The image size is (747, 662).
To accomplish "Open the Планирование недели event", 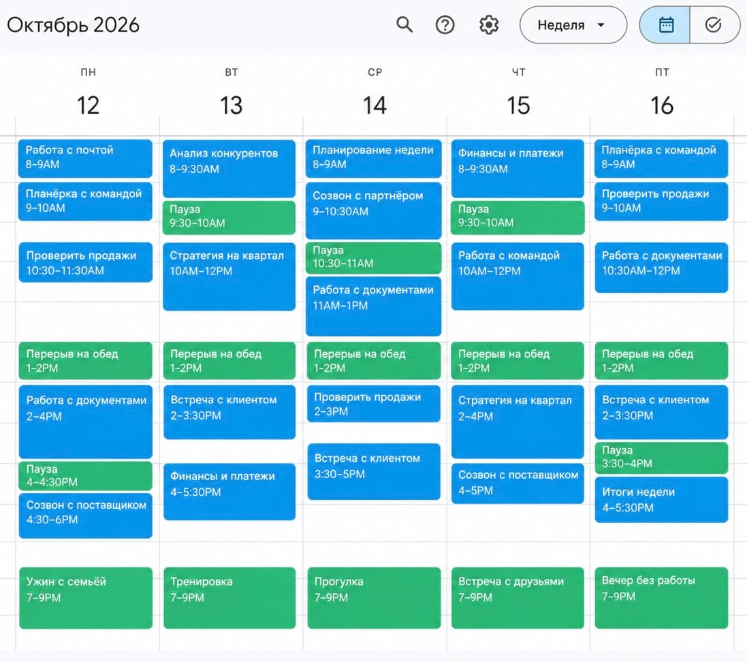I will (373, 158).
